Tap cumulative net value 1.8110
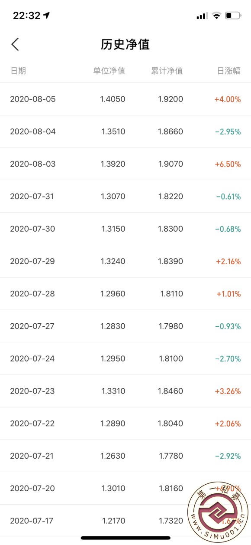Image resolution: width=251 pixels, height=545 pixels. [x=171, y=294]
